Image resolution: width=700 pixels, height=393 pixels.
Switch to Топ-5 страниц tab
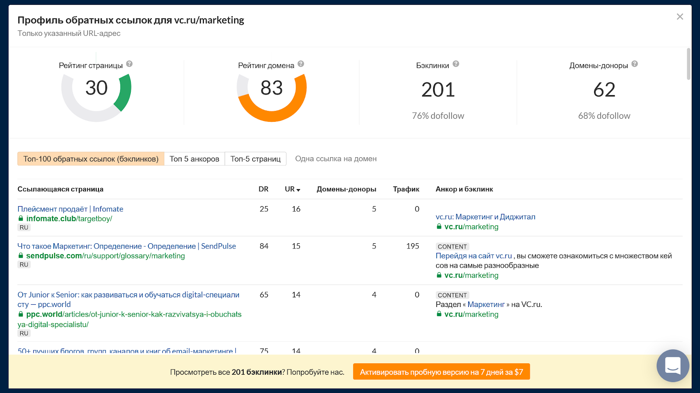[255, 159]
